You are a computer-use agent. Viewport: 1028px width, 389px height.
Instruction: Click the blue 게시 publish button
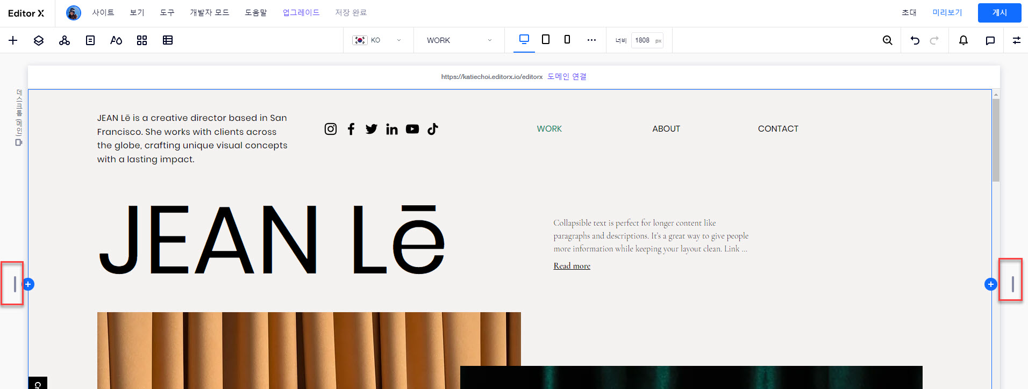(x=1000, y=13)
